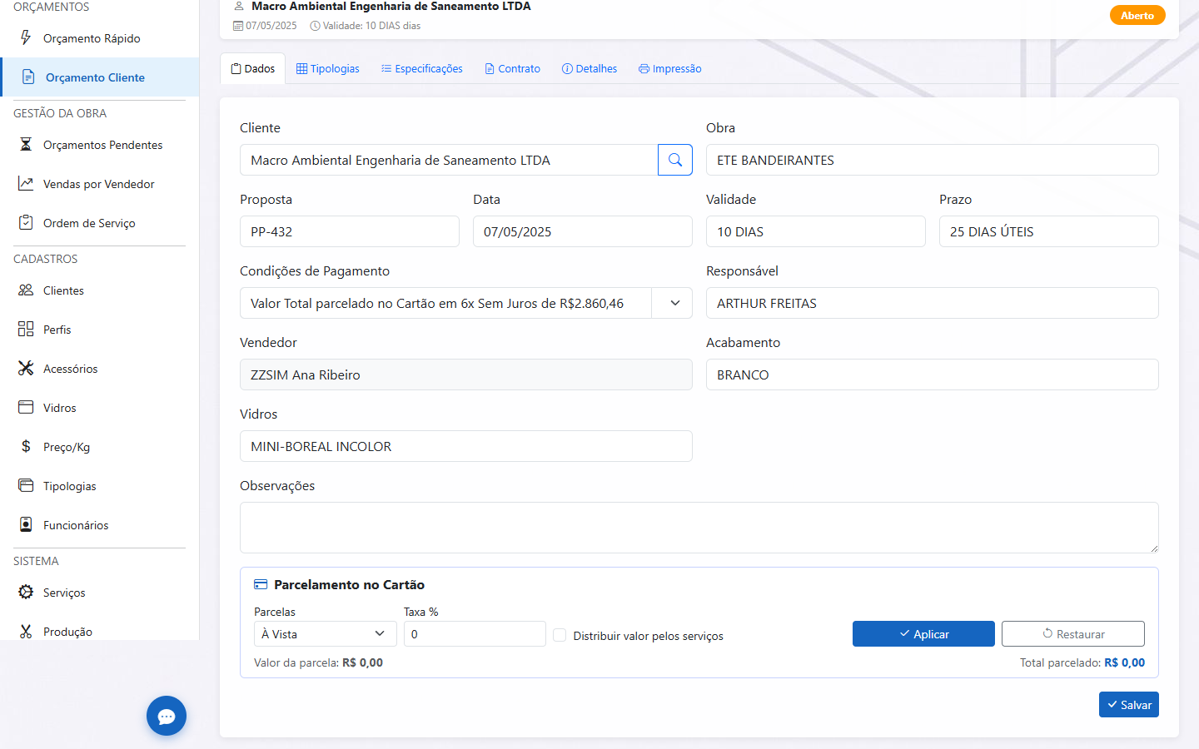This screenshot has width=1199, height=749.
Task: Enable Distribuir valor pelos serviços checkbox
Action: (x=560, y=635)
